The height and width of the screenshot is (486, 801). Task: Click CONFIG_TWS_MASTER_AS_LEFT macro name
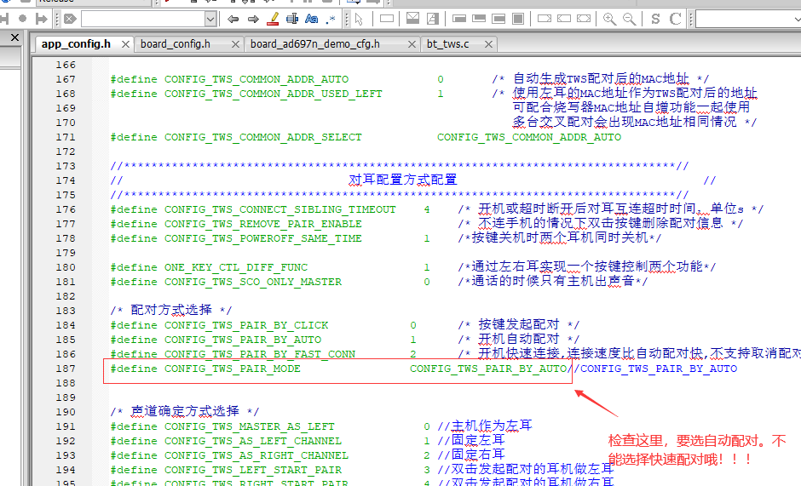[250, 426]
